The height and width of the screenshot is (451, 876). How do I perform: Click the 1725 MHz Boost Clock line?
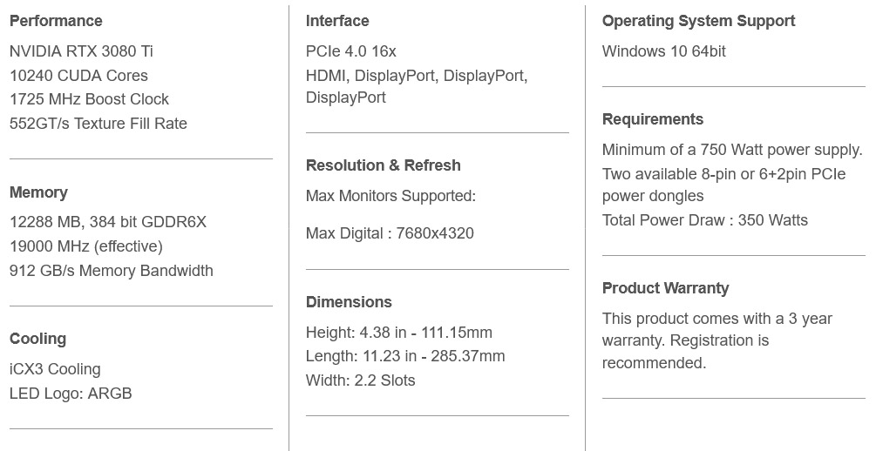[89, 99]
